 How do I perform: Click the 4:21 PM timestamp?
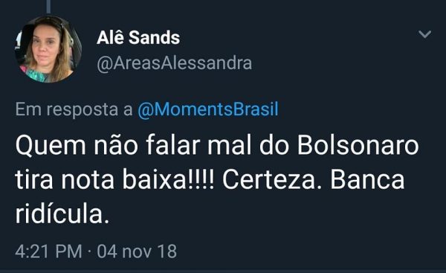point(48,251)
